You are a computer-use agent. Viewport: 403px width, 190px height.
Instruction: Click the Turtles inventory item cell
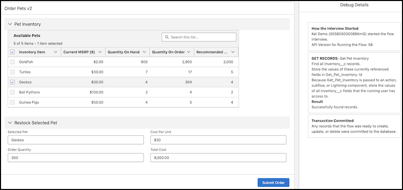coord(25,72)
